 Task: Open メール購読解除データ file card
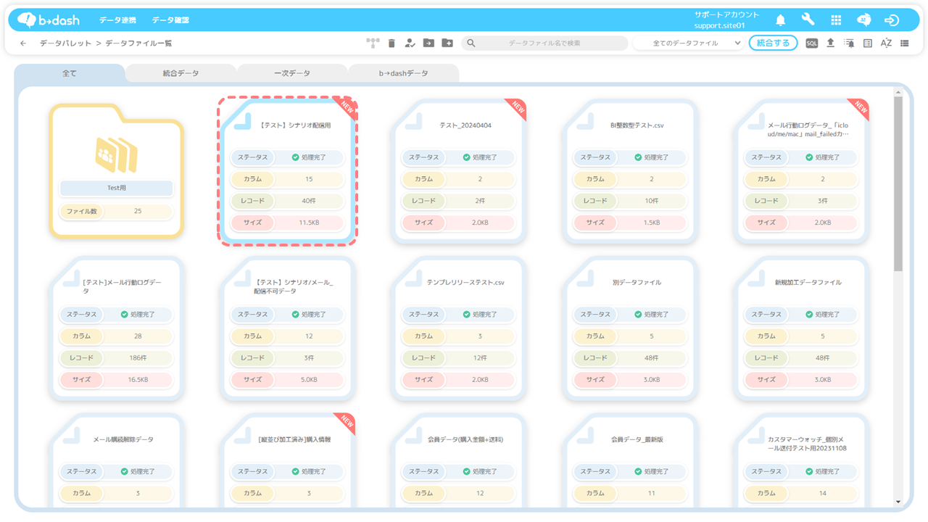point(117,460)
